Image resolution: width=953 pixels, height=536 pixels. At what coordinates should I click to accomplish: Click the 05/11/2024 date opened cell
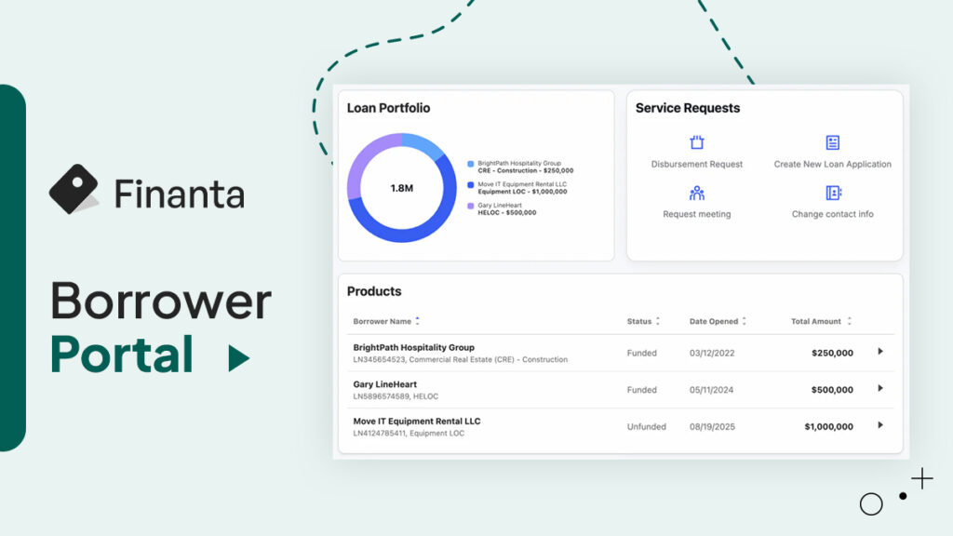point(712,390)
